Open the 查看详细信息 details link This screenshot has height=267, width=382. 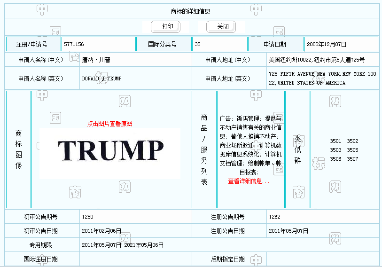[x=248, y=181]
